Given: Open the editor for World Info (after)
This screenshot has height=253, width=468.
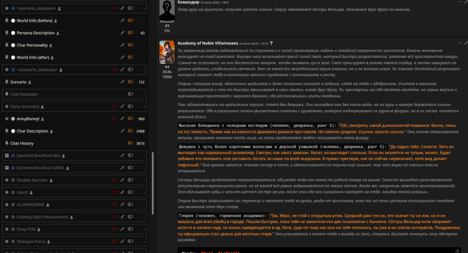Looking at the screenshot, I should (123, 57).
